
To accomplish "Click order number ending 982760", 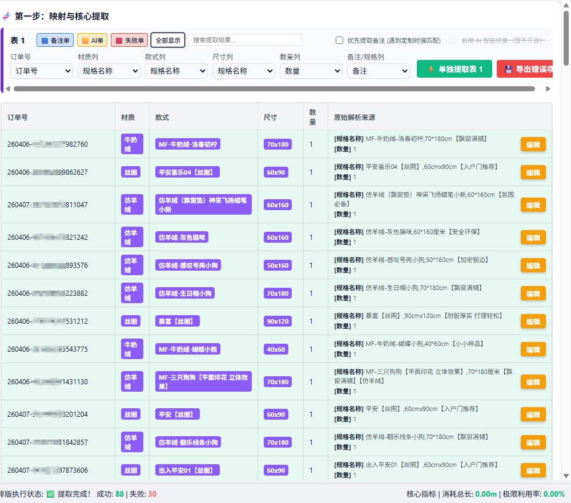I will click(x=48, y=144).
